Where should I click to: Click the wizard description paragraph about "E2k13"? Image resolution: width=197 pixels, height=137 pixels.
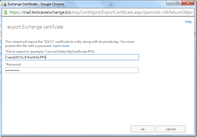70,44
